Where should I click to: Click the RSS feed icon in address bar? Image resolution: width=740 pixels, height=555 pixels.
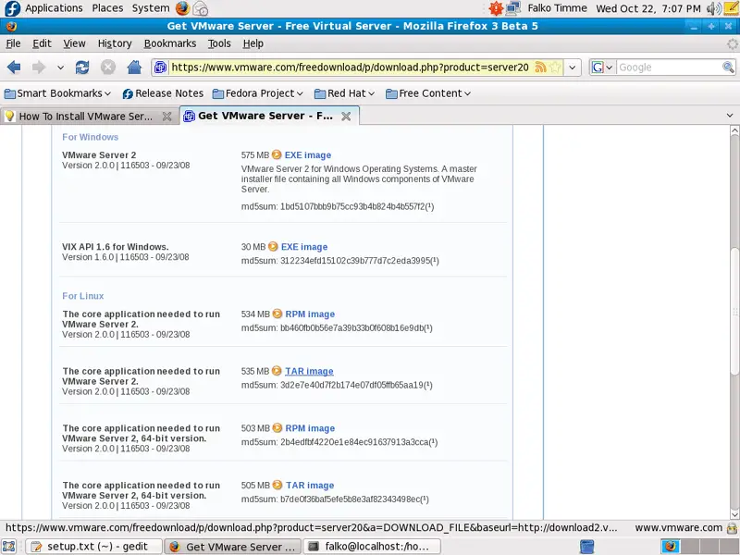pyautogui.click(x=540, y=68)
